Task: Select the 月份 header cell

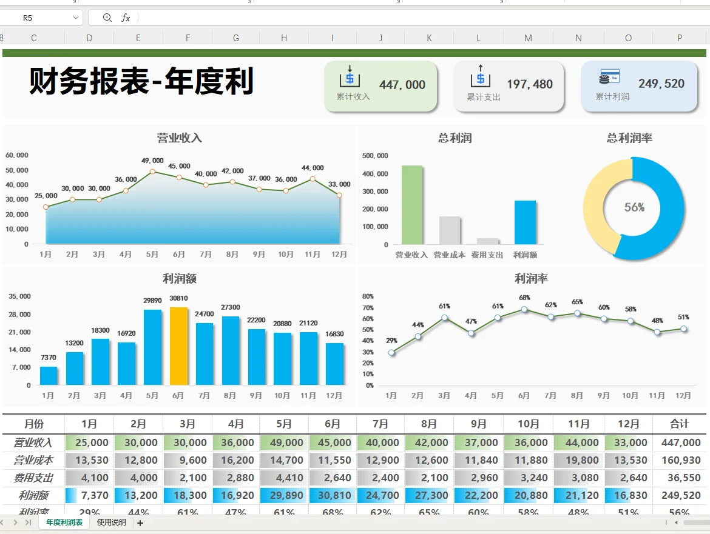Action: [x=34, y=424]
